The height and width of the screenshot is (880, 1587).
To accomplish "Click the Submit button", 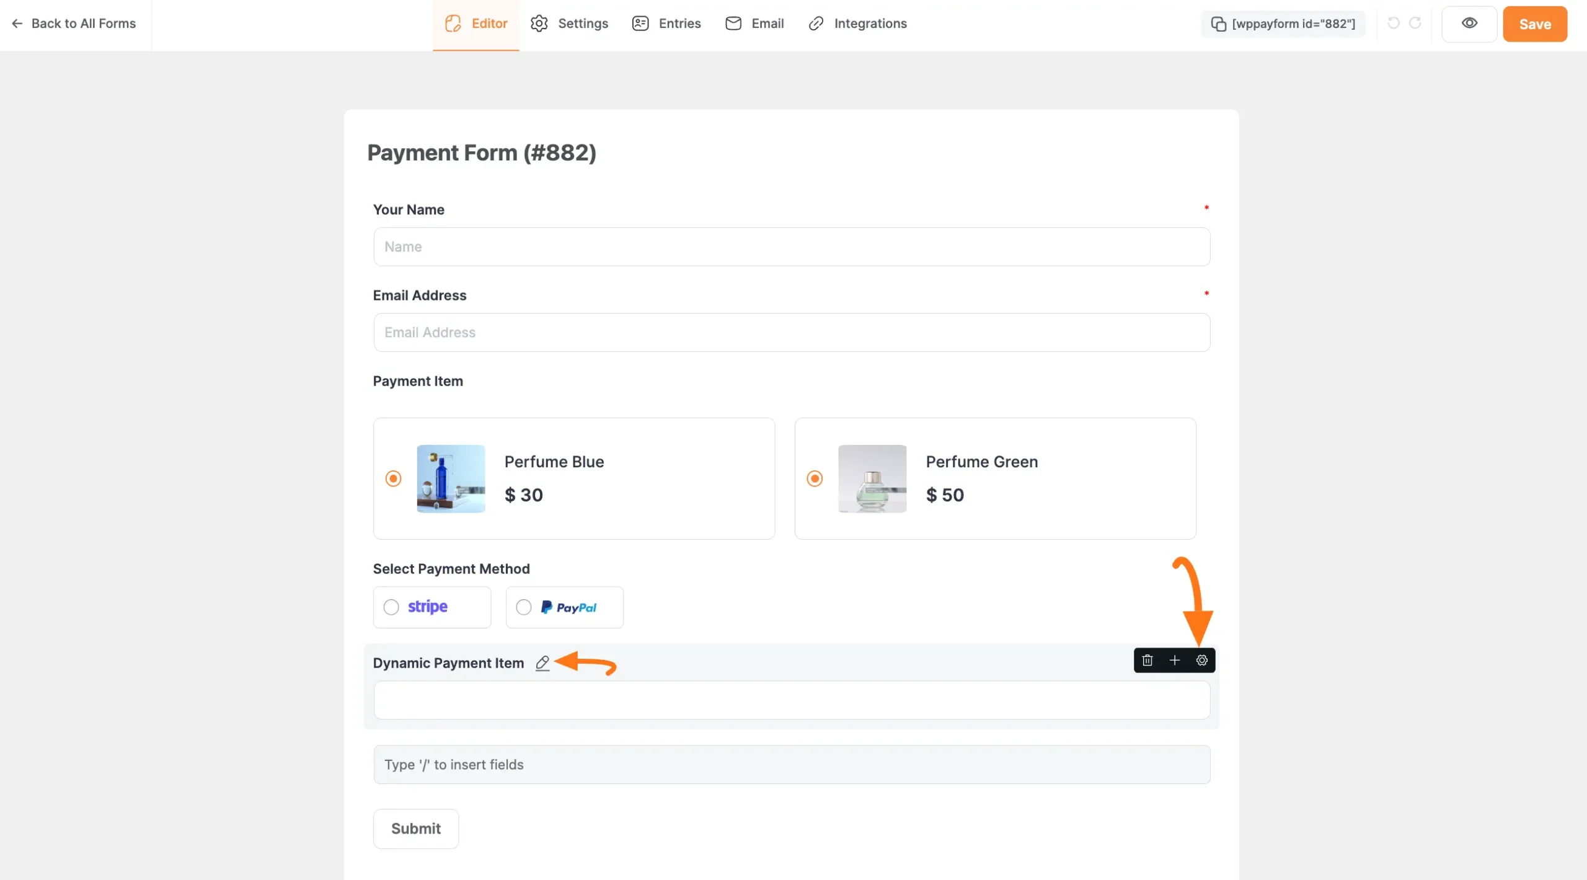I will [x=415, y=829].
